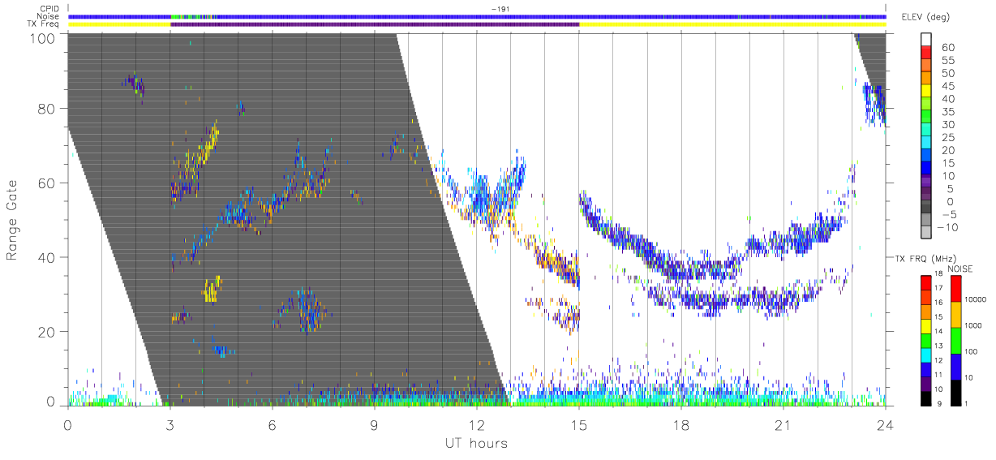Image resolution: width=996 pixels, height=460 pixels.
Task: Click the UT hours axis label
Action: tap(476, 444)
